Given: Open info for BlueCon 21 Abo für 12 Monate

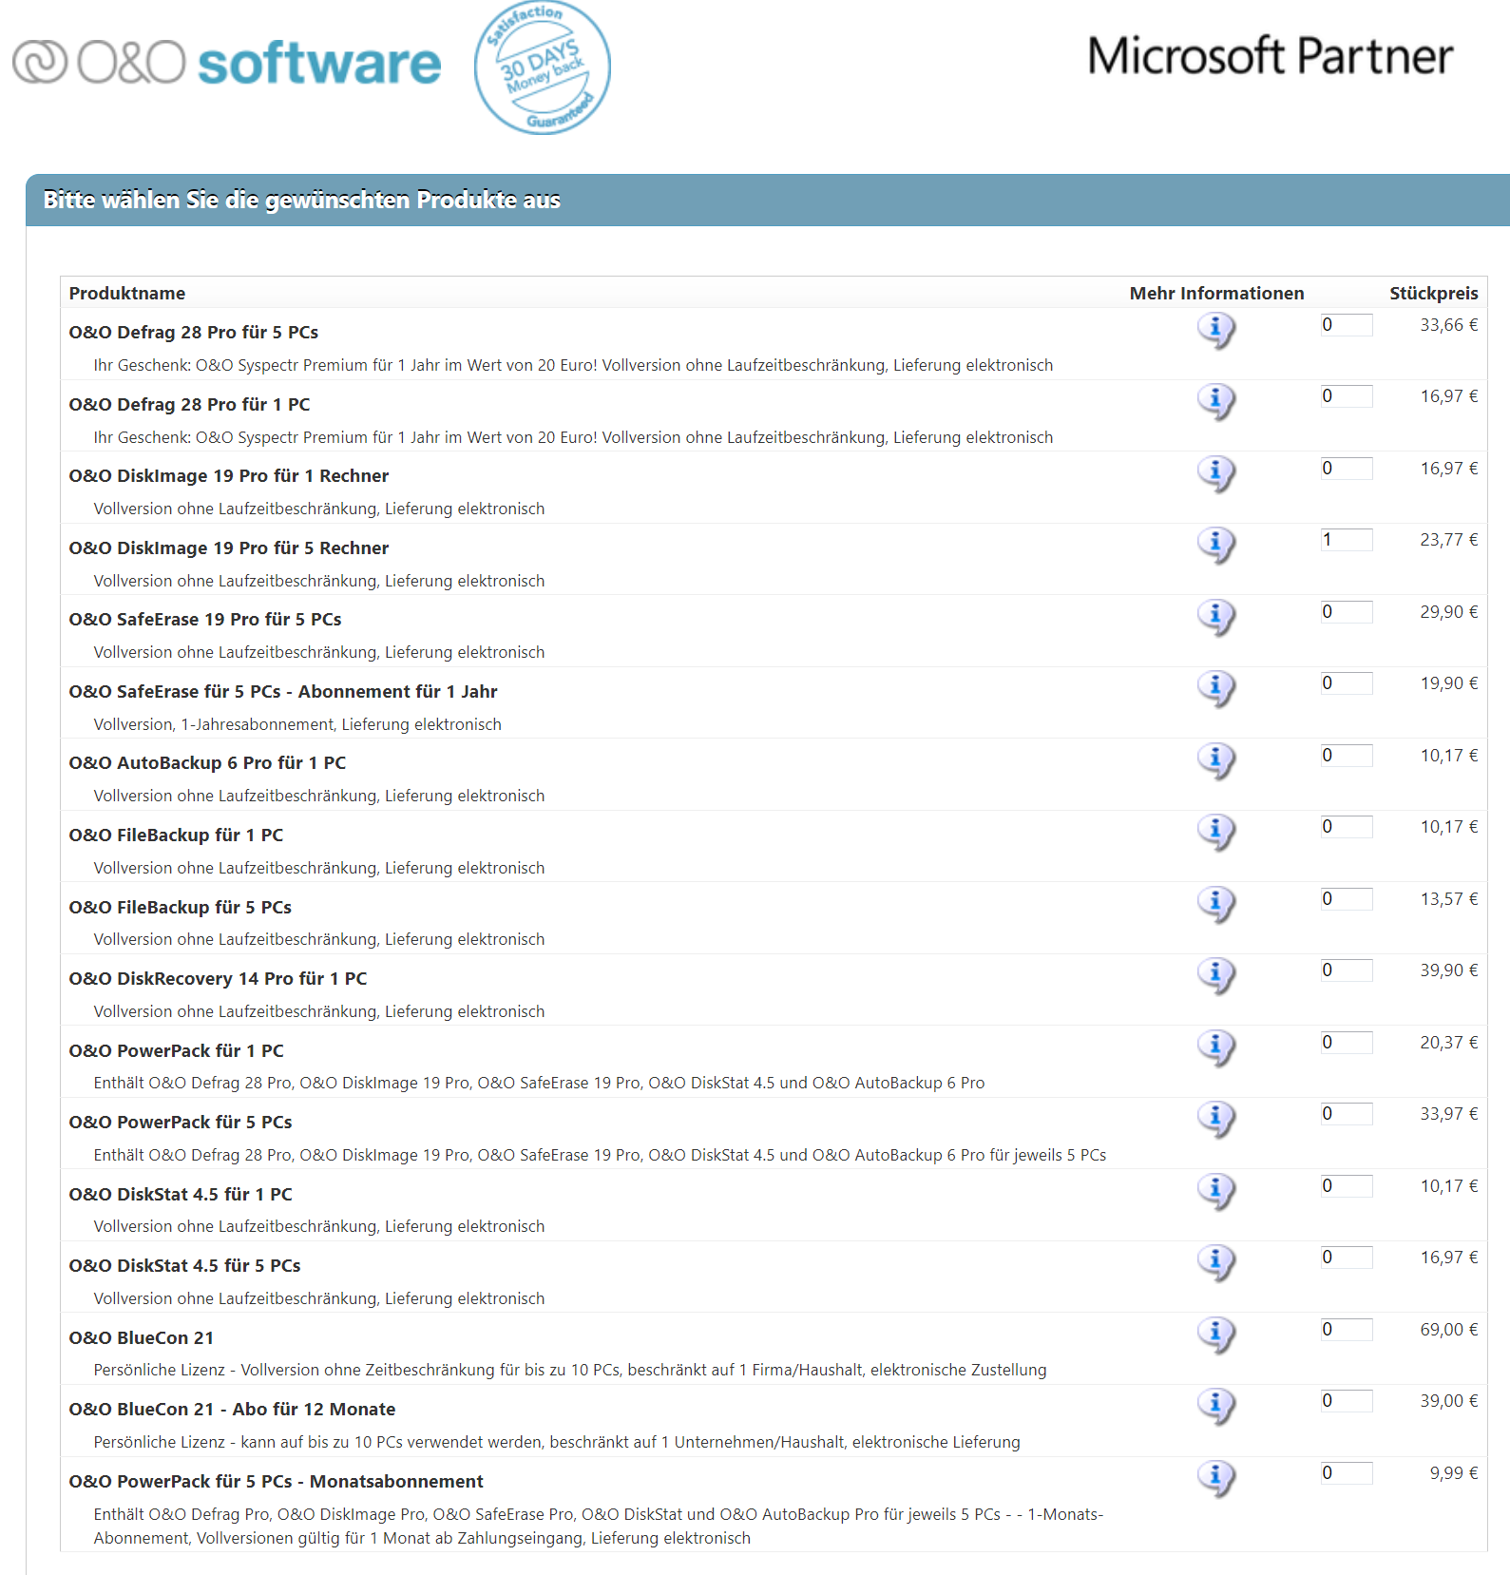Looking at the screenshot, I should point(1215,1407).
